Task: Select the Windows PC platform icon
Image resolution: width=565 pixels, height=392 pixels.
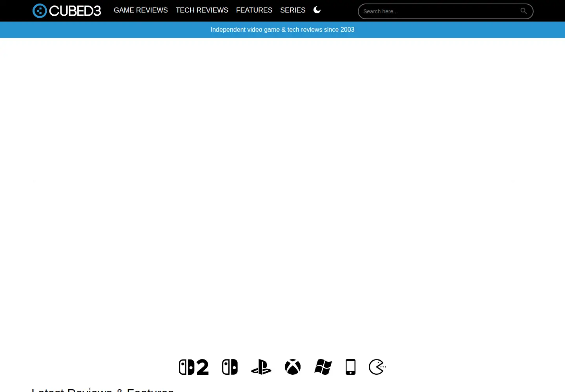Action: 323,367
